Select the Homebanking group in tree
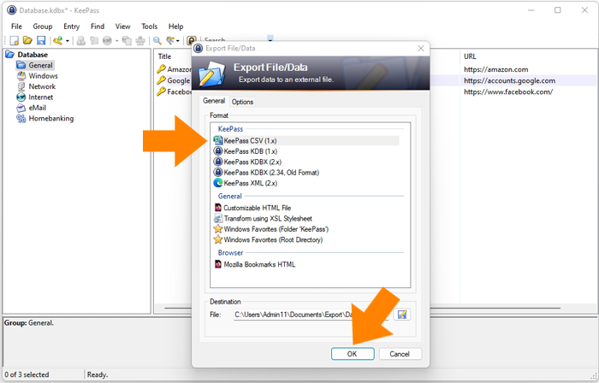The height and width of the screenshot is (383, 599). (x=50, y=119)
